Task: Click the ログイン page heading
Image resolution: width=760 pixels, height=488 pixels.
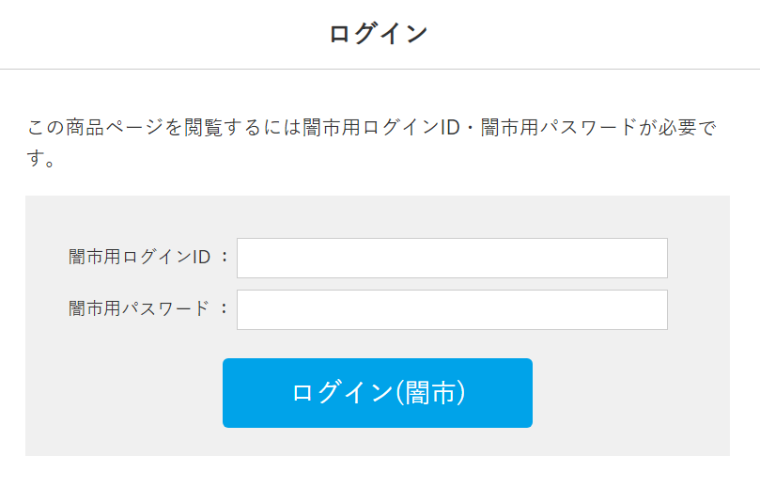Action: [x=379, y=34]
